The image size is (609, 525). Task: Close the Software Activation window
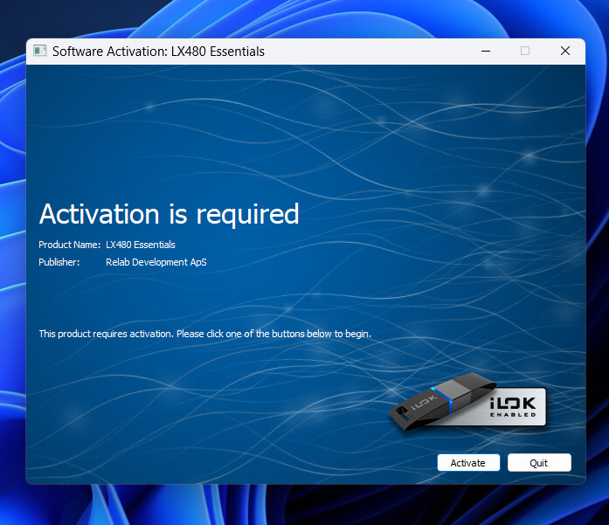(x=565, y=52)
